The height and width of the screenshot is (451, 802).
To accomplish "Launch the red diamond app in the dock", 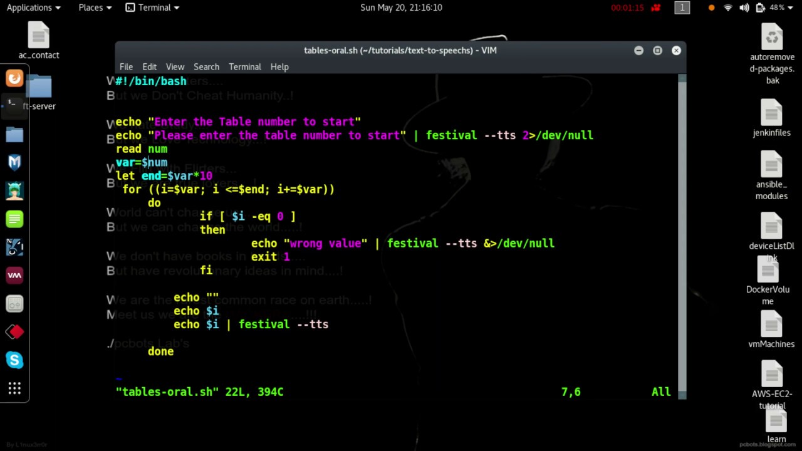I will (x=14, y=331).
